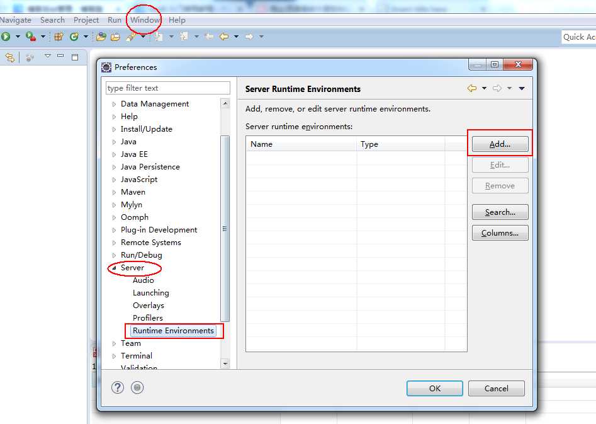
Task: Select Remote Systems in preferences tree
Action: click(x=151, y=243)
